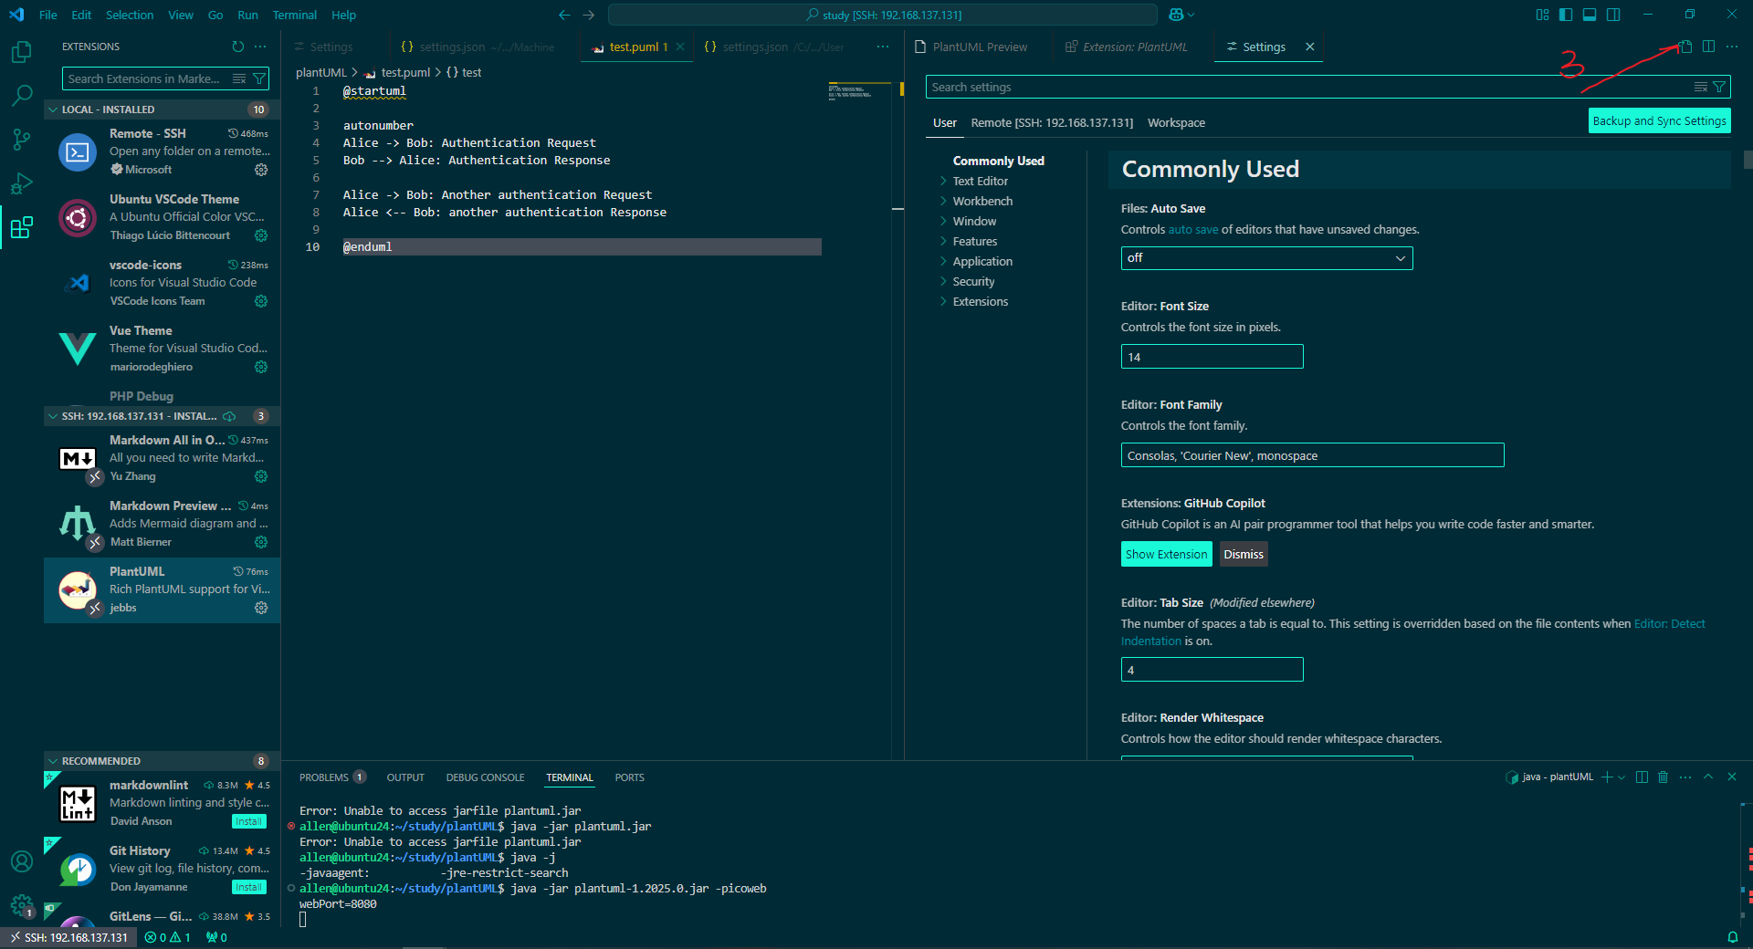This screenshot has width=1753, height=949.
Task: Refresh the installed extensions list
Action: coord(237,47)
